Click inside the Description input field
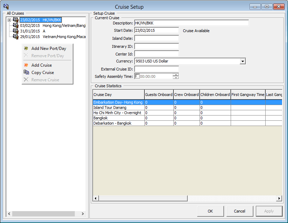 [x=191, y=22]
